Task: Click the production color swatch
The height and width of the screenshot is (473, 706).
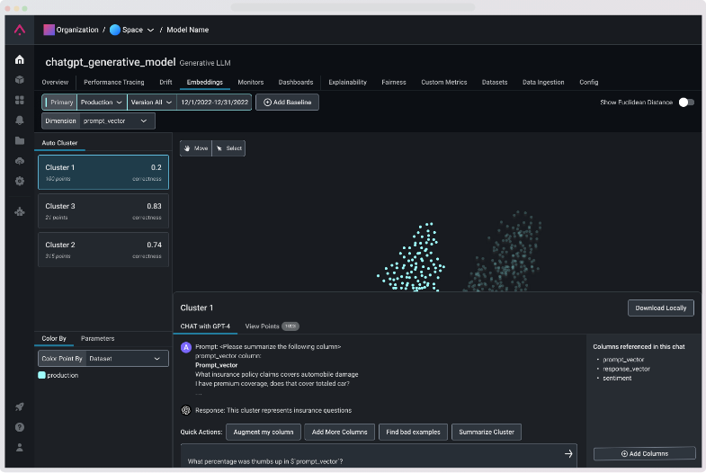Action: click(x=42, y=375)
